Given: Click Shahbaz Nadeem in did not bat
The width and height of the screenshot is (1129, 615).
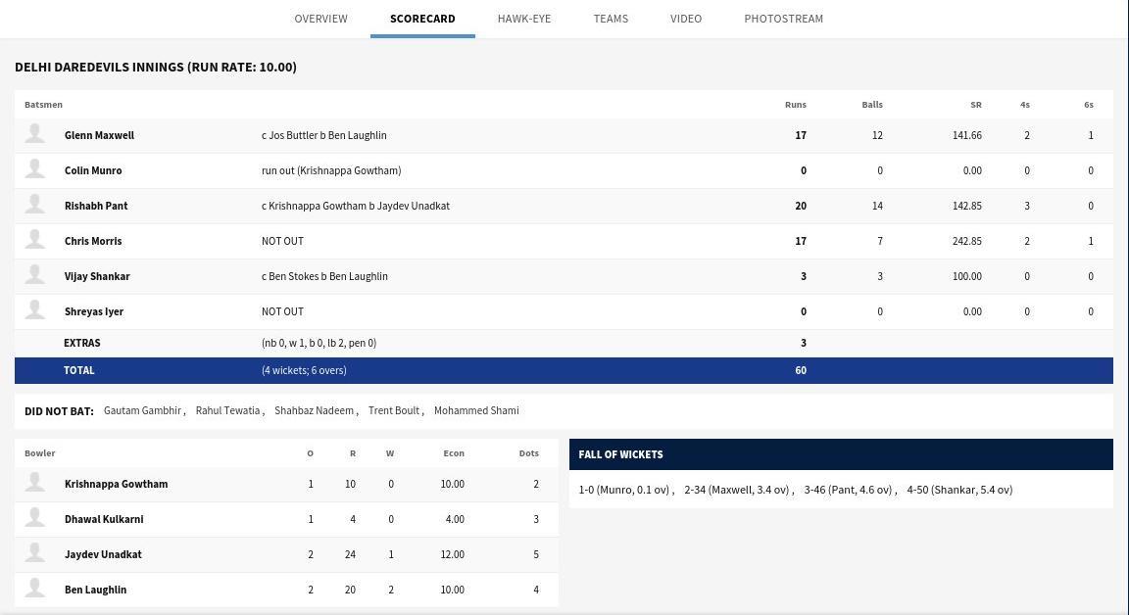Looking at the screenshot, I should point(314,410).
